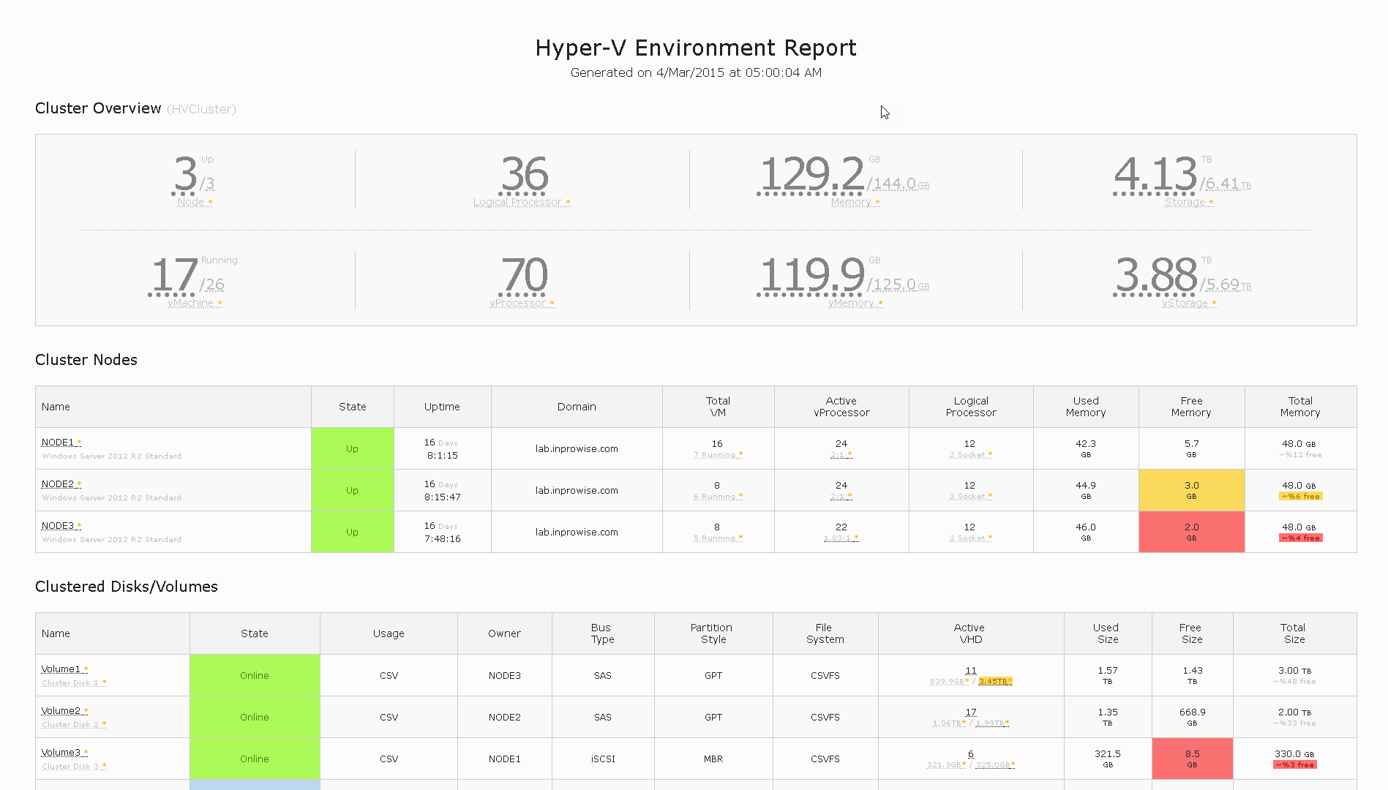Screen dimensions: 1388x790
Task: Click the 17 running vMachine figure
Action: tap(174, 276)
